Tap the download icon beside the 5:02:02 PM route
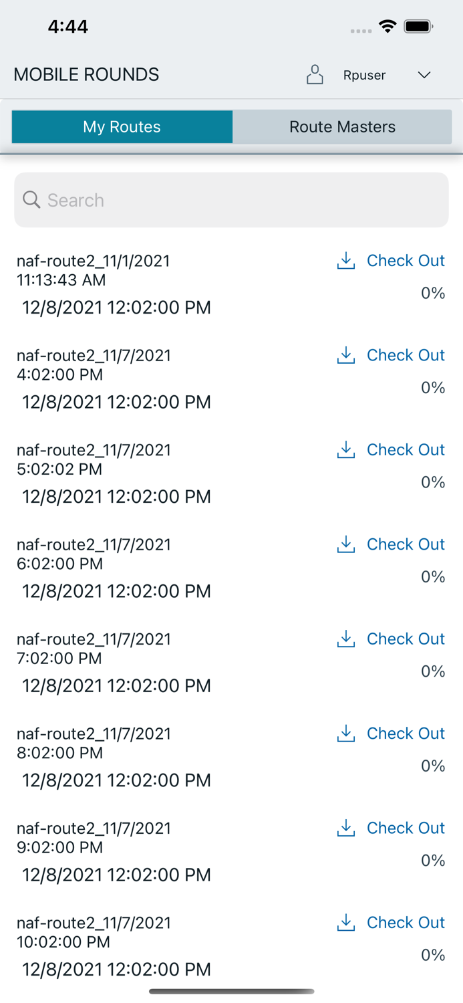Image resolution: width=463 pixels, height=1003 pixels. coord(346,449)
